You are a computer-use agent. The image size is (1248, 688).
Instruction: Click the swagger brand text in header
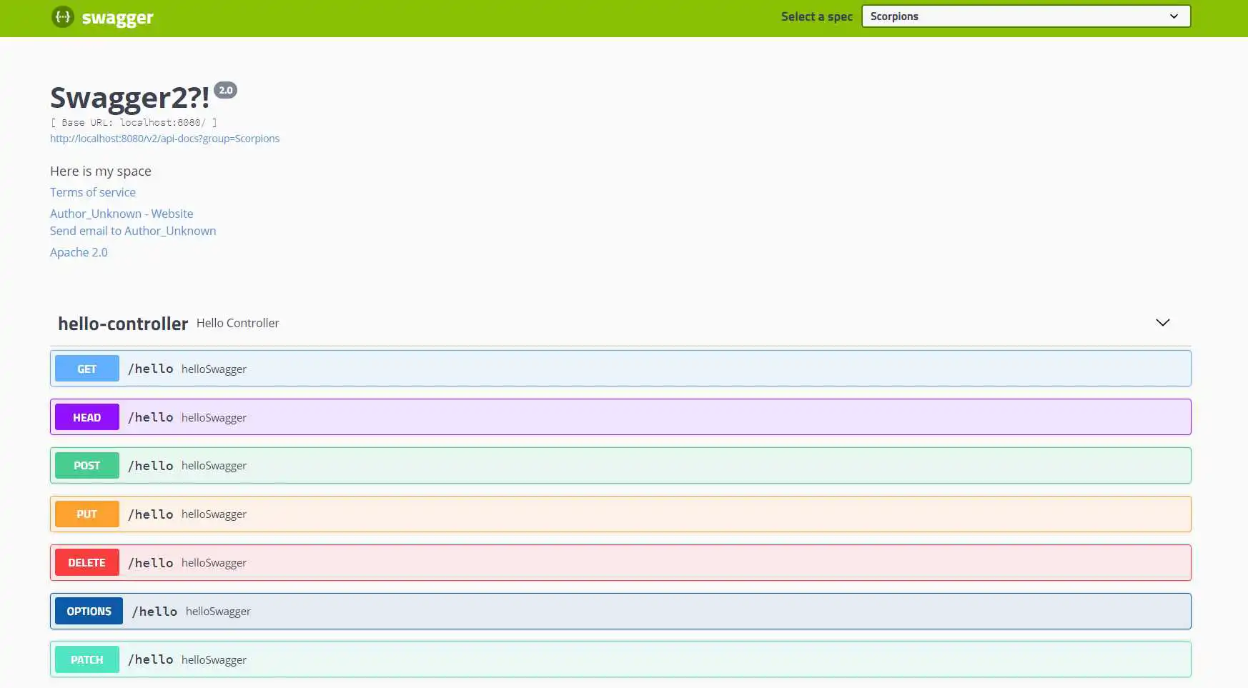117,17
